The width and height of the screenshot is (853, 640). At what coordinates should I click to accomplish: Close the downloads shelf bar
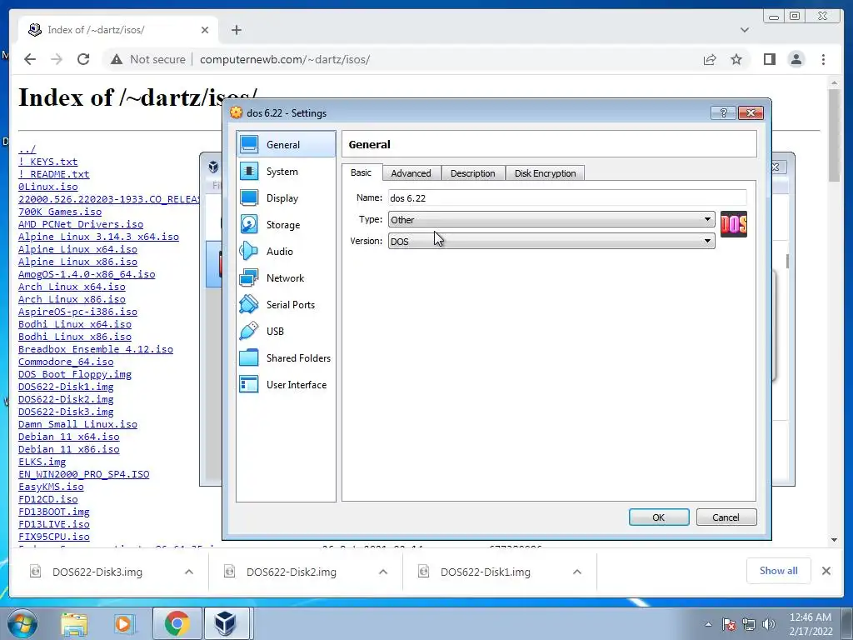tap(826, 571)
